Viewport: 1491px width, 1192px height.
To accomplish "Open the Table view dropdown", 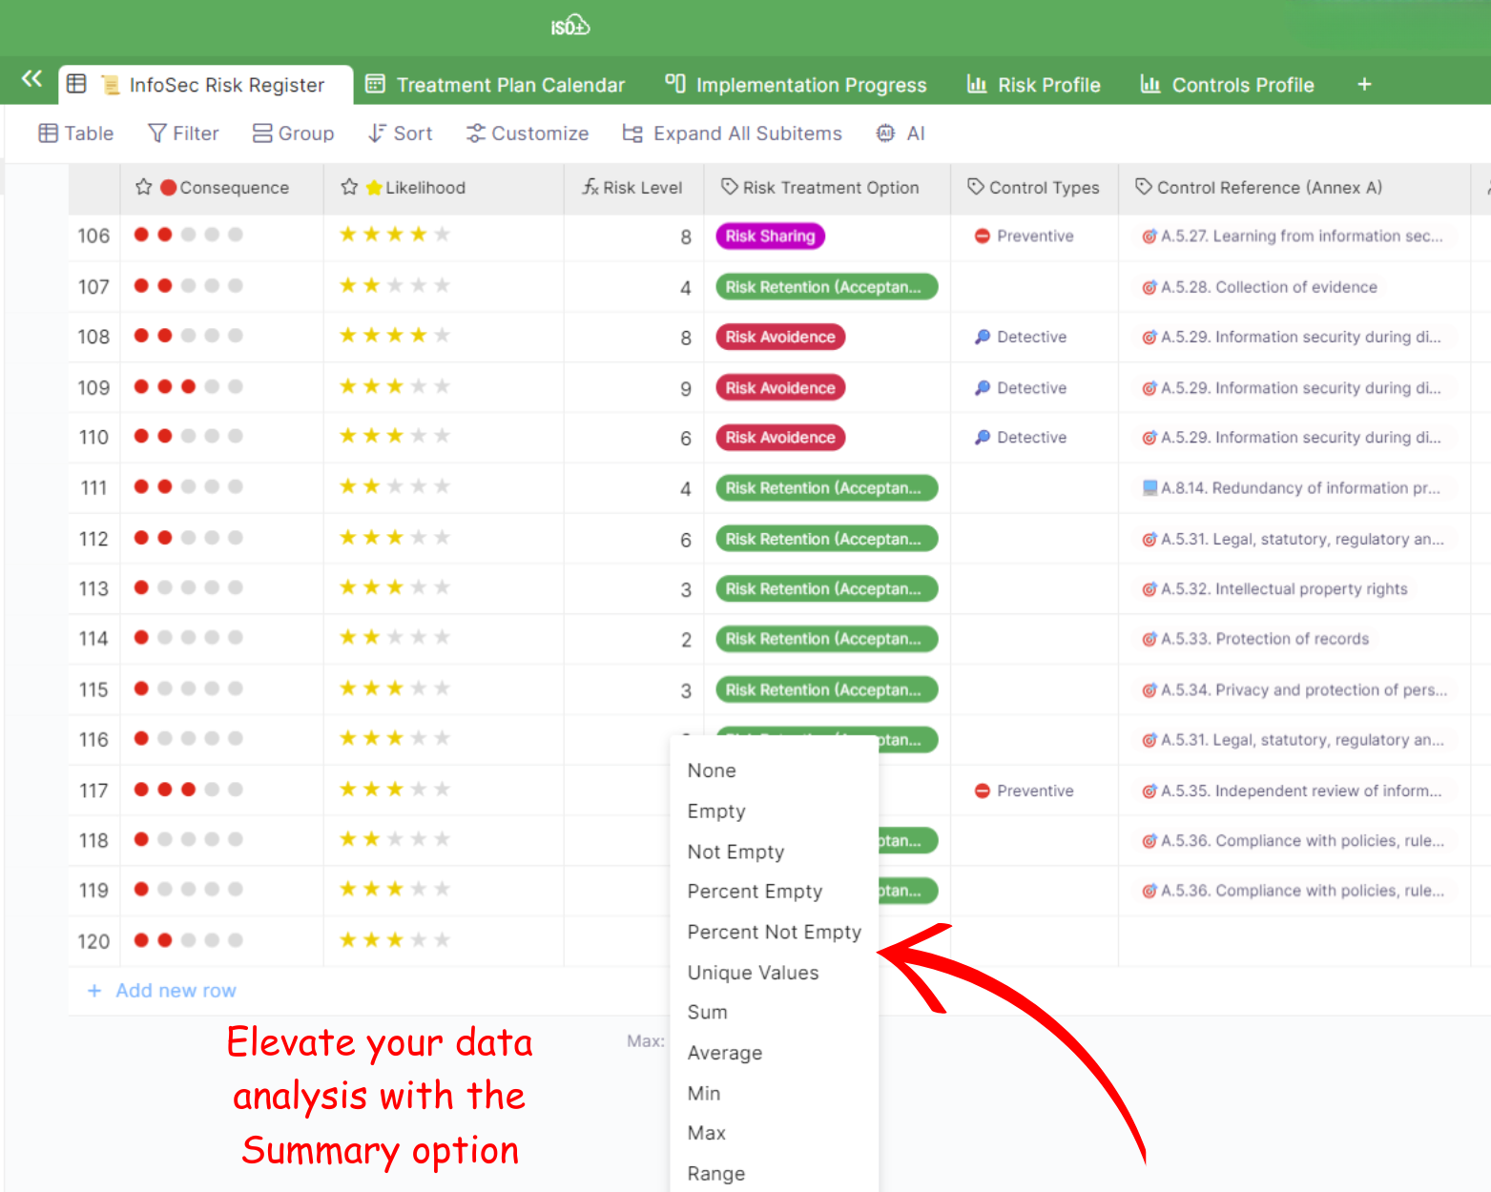I will 76,134.
